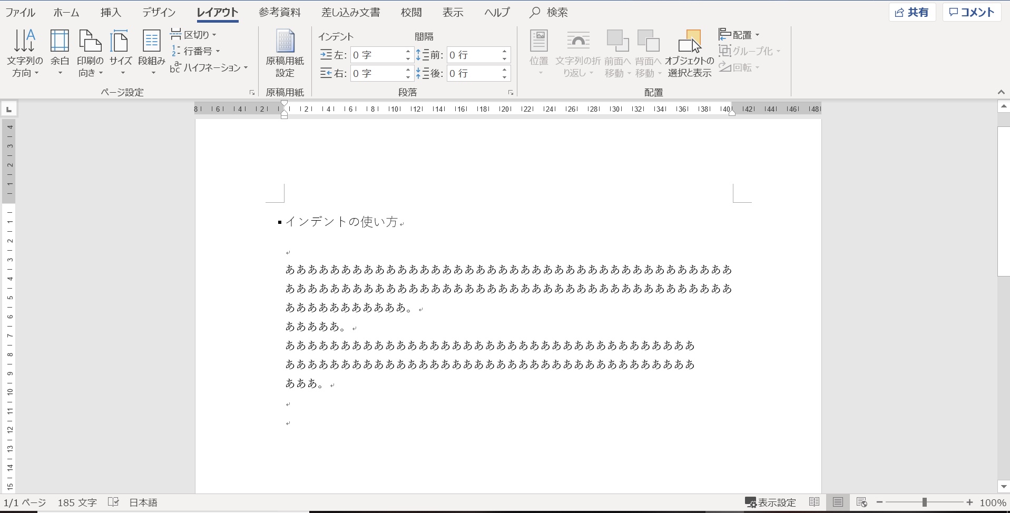Open the 余白 (margins) settings

(59, 53)
